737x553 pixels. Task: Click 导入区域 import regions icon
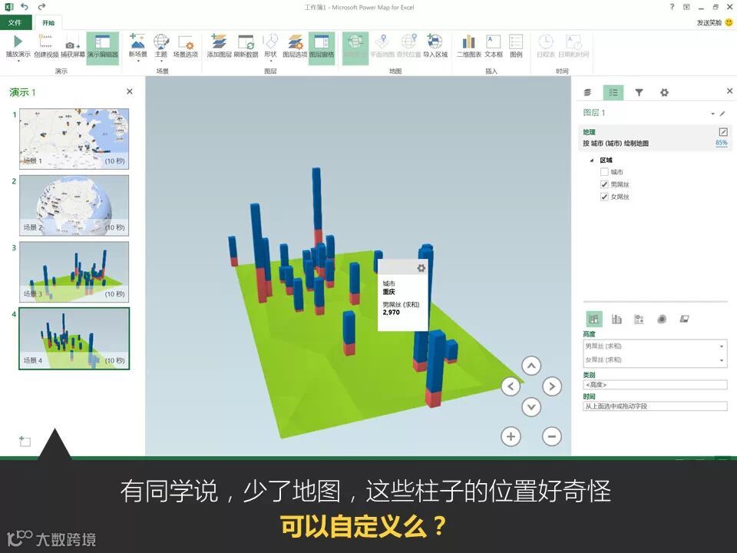pos(435,41)
